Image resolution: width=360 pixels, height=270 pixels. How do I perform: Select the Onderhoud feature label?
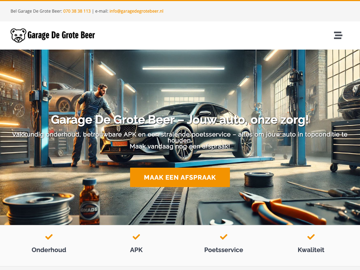point(49,250)
